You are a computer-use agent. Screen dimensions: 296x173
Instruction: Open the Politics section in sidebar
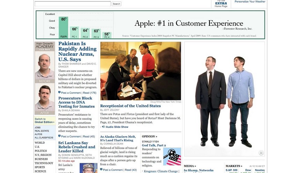click(40, 151)
